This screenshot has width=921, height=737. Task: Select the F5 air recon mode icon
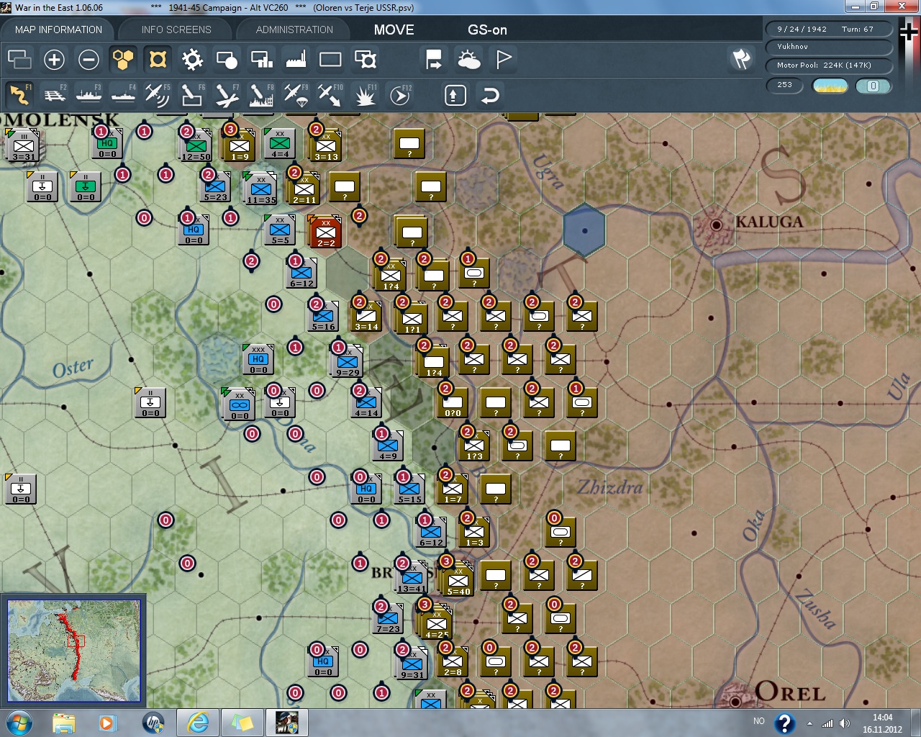coord(158,95)
